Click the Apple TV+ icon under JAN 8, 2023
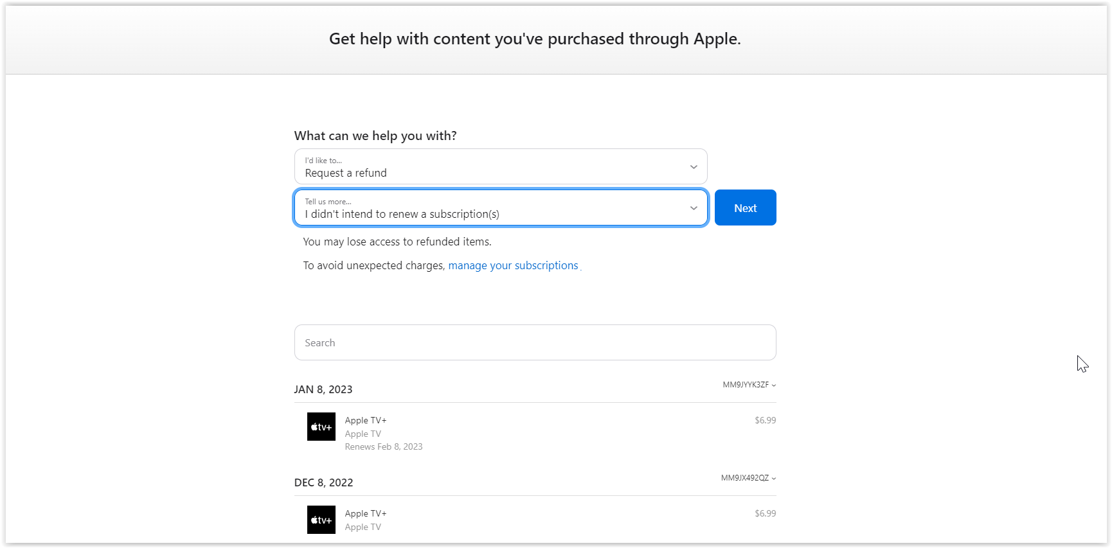The image size is (1112, 548). [321, 426]
